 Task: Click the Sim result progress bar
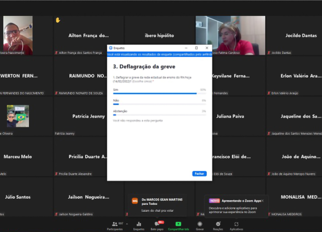pyautogui.click(x=155, y=93)
